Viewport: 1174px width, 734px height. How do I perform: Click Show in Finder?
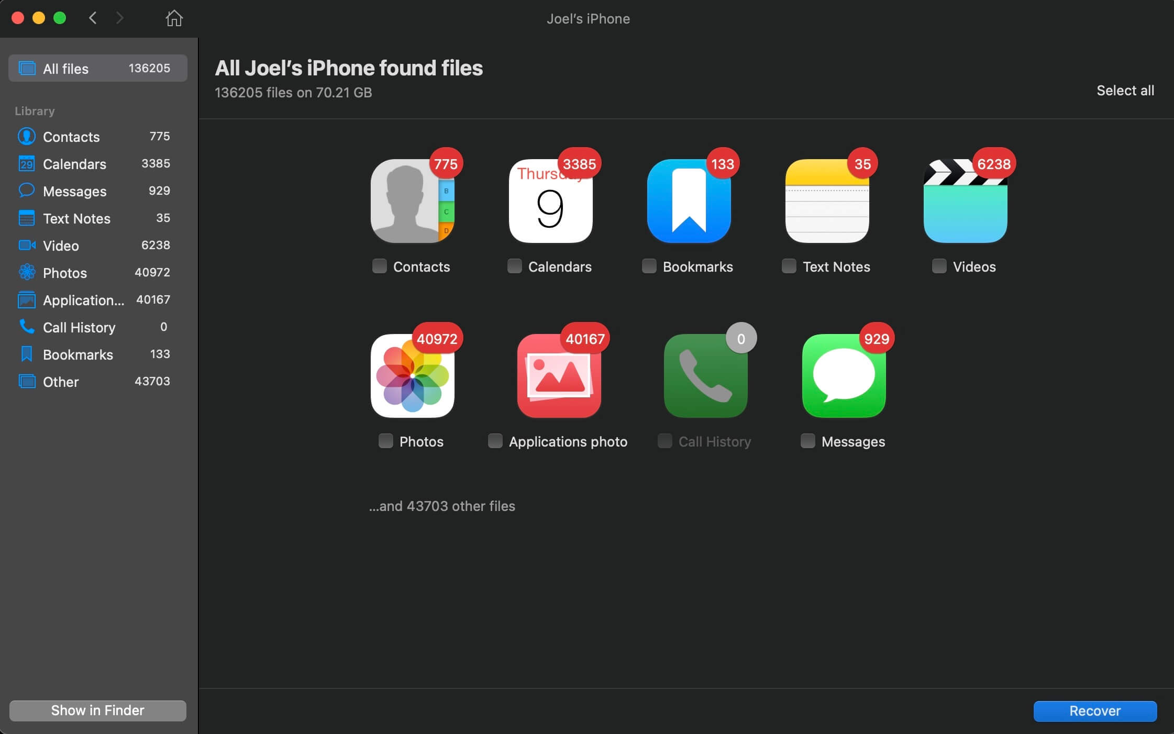point(98,710)
